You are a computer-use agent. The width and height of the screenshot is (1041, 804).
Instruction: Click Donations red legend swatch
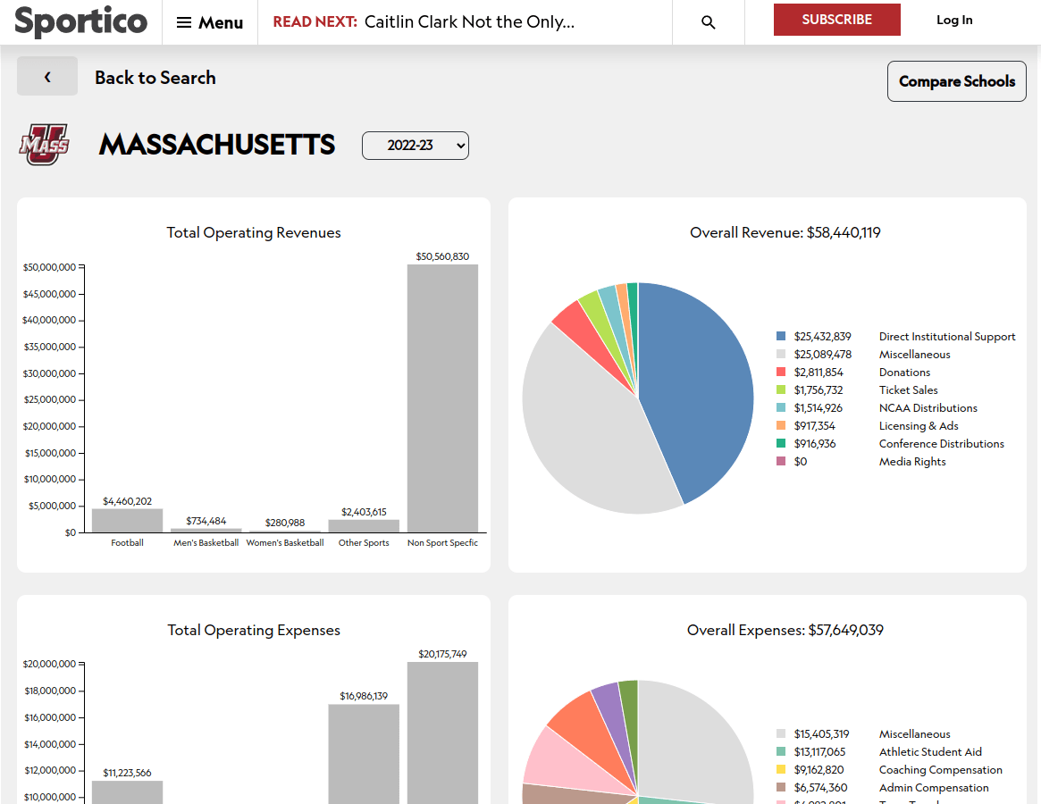pos(781,372)
